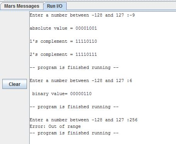Viewport: 176px width, 144px height.
Task: Click the line ending with ':-9'
Action: point(82,15)
